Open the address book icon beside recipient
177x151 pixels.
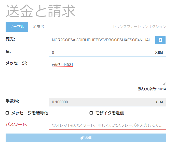point(160,40)
